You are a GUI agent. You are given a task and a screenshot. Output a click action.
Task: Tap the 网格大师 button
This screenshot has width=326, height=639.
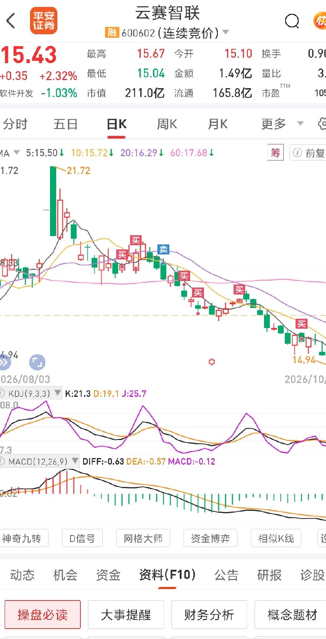(x=143, y=538)
